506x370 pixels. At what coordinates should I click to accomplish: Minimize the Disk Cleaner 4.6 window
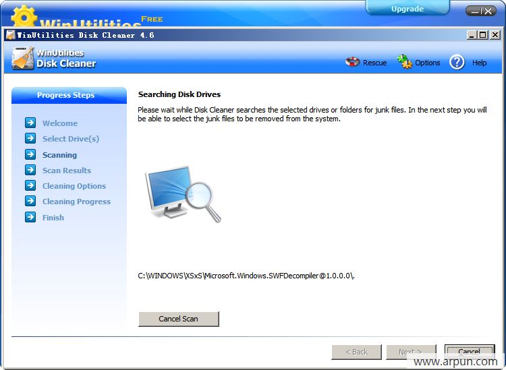tap(472, 35)
